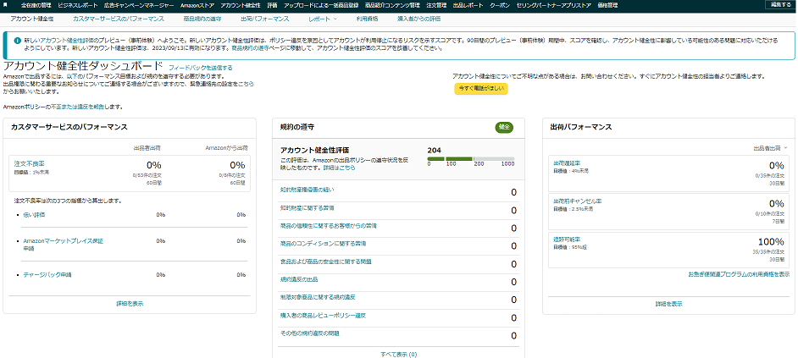Image resolution: width=798 pixels, height=358 pixels.
Task: Click the 商品規約の遵守 link inside the banner text
Action: point(249,49)
